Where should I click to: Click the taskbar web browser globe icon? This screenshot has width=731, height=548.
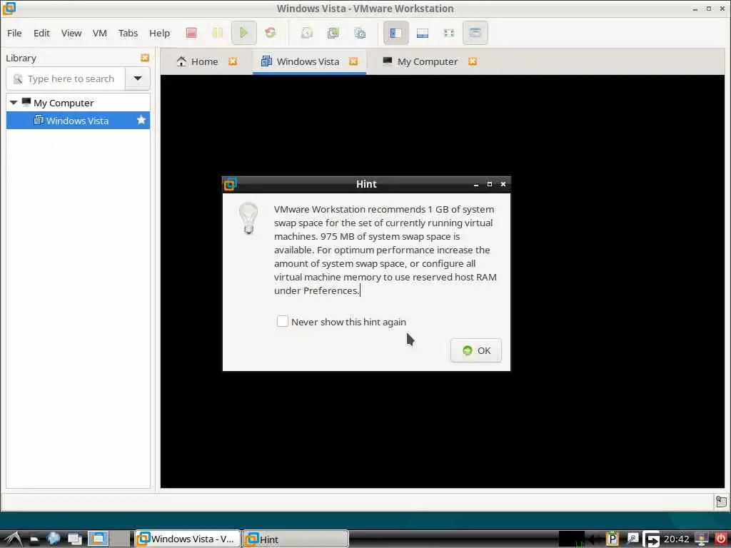[x=54, y=539]
